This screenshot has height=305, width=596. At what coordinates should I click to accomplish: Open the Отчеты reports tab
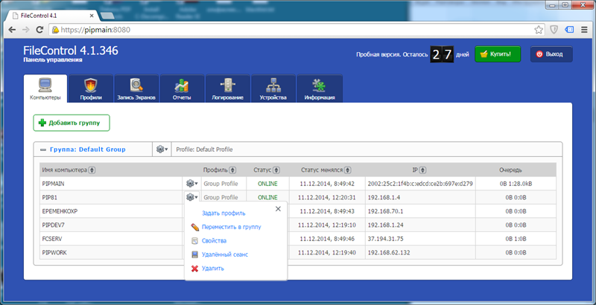[182, 89]
